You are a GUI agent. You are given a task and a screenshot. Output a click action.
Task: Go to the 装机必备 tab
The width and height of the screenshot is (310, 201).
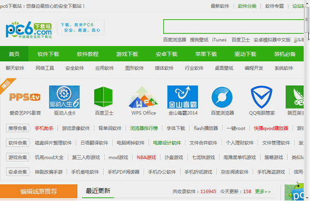(x=285, y=54)
